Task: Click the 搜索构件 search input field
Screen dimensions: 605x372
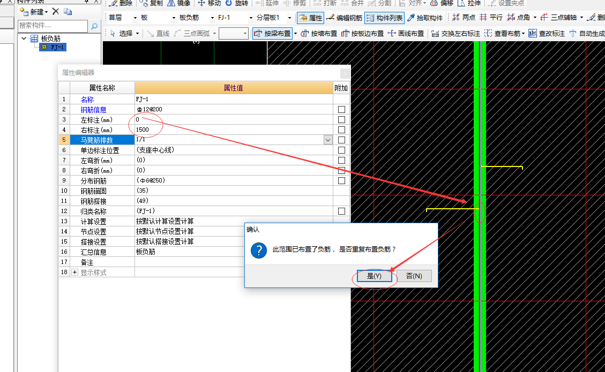Action: coord(53,26)
